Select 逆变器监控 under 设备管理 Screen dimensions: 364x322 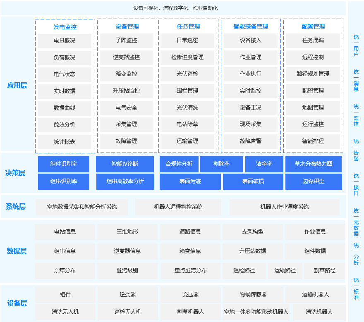[125, 57]
